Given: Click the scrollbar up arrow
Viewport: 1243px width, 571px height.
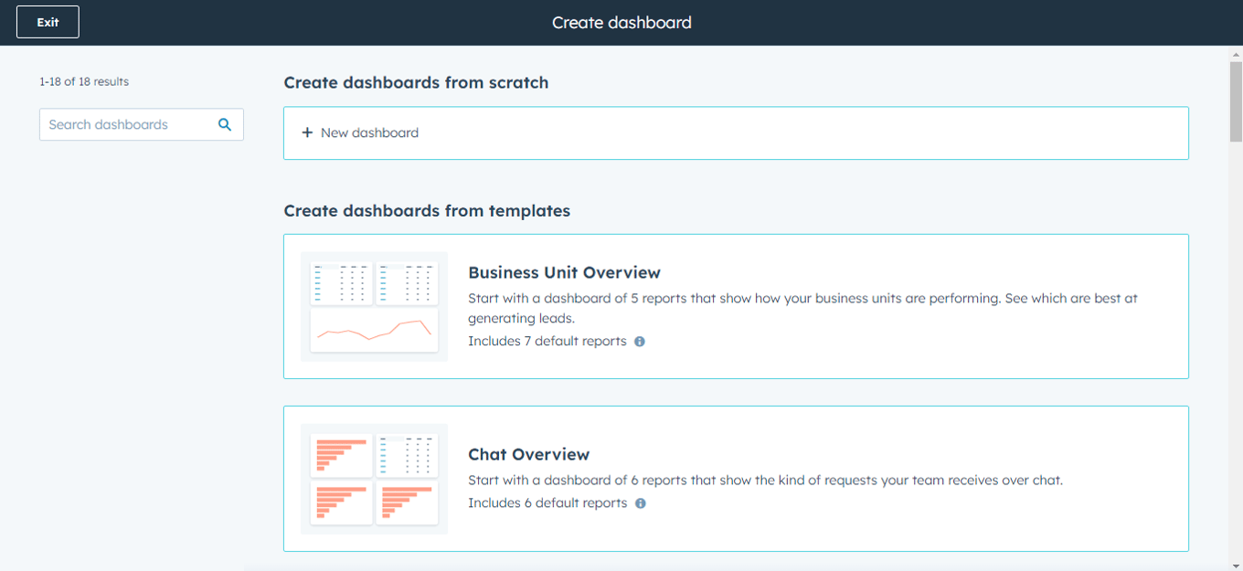Looking at the screenshot, I should 1235,56.
